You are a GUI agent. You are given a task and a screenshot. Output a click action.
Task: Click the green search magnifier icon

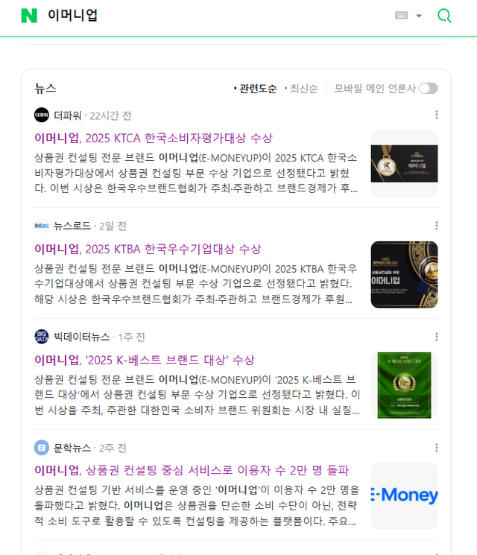click(444, 16)
